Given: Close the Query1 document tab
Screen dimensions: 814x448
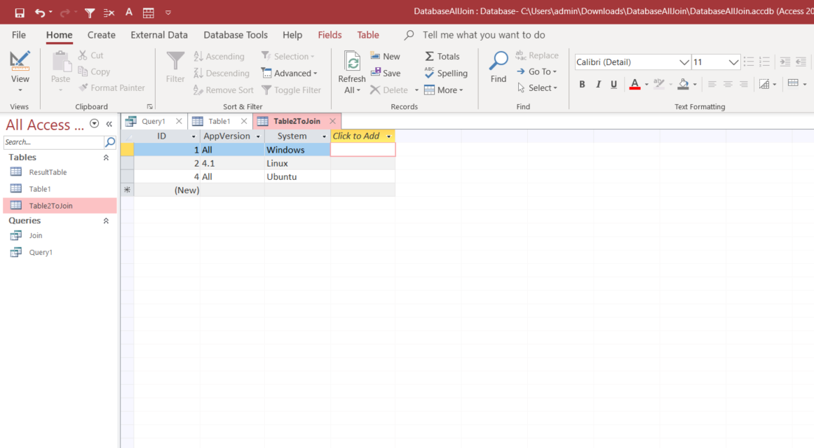Looking at the screenshot, I should pos(179,121).
